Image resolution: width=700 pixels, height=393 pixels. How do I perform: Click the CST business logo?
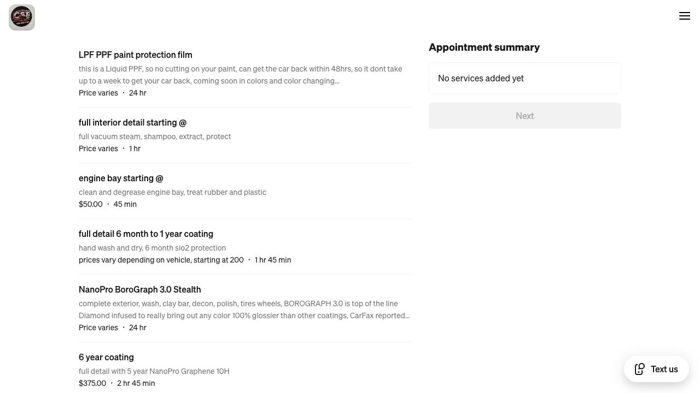[22, 17]
